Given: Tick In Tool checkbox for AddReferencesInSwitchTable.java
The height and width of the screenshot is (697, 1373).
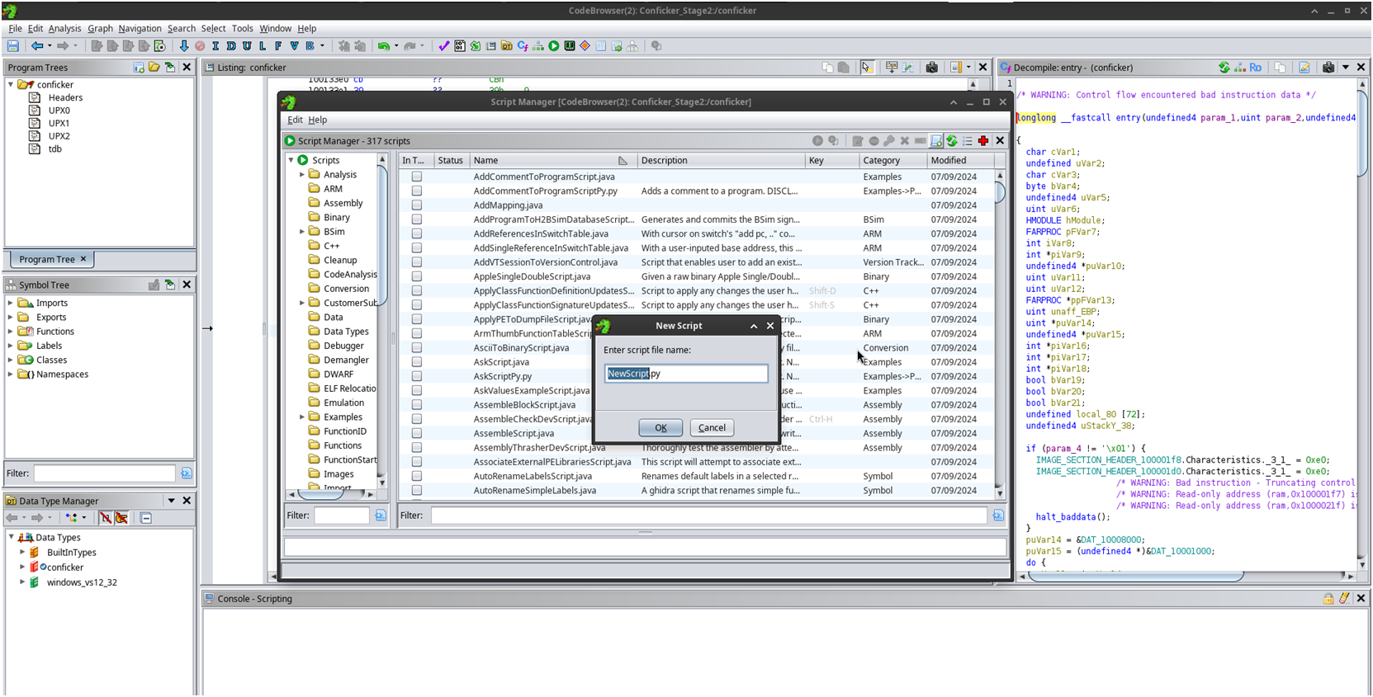Looking at the screenshot, I should (x=417, y=233).
